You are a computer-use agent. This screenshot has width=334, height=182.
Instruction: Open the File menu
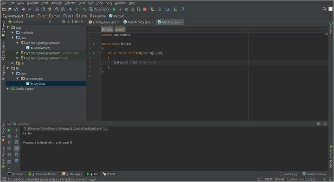tap(4, 3)
